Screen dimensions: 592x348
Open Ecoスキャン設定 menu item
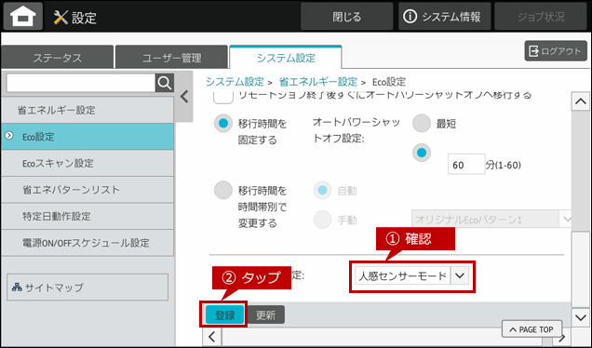[87, 163]
